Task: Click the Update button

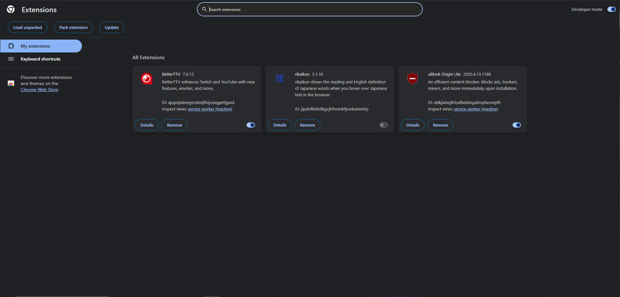Action: click(x=112, y=28)
